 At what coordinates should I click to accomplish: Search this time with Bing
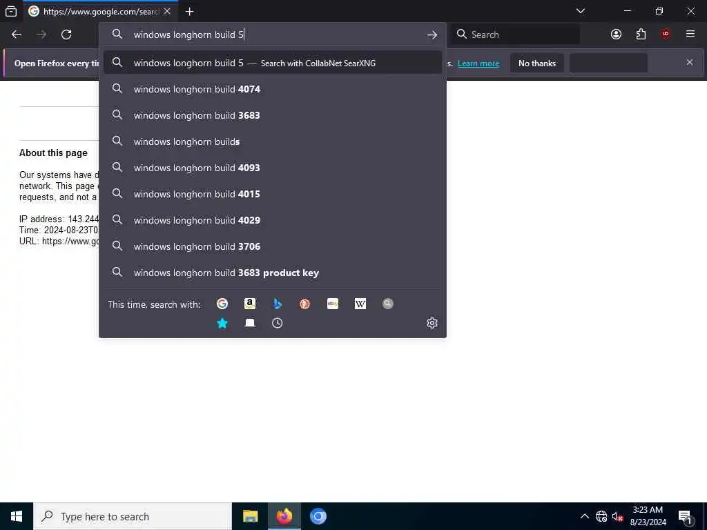[x=278, y=304]
